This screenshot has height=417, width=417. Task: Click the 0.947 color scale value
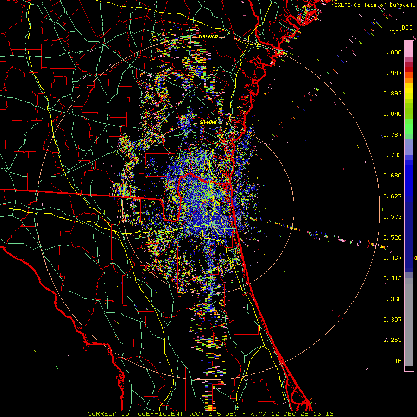point(392,73)
